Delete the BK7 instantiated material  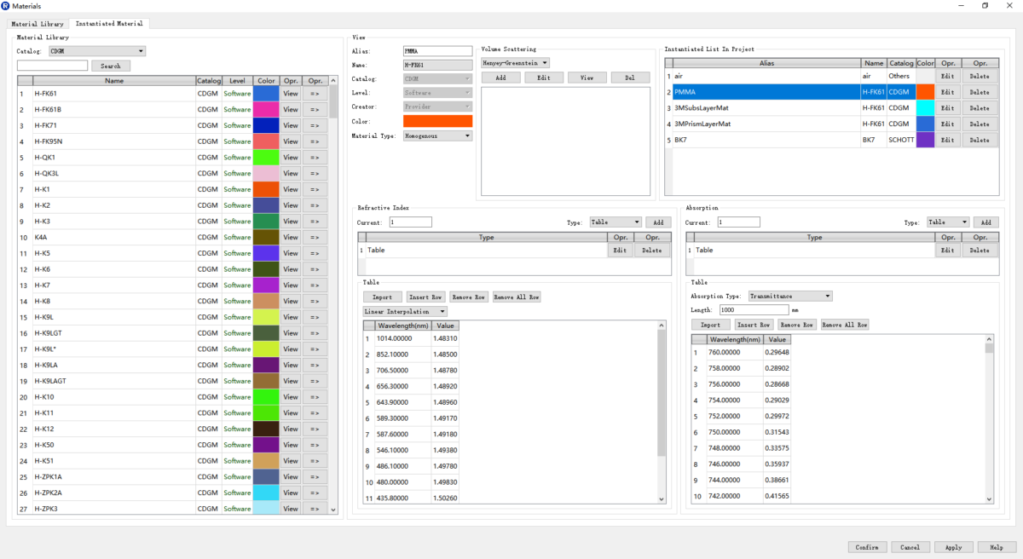pyautogui.click(x=980, y=140)
